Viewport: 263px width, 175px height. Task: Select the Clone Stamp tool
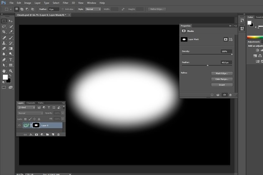click(4, 43)
